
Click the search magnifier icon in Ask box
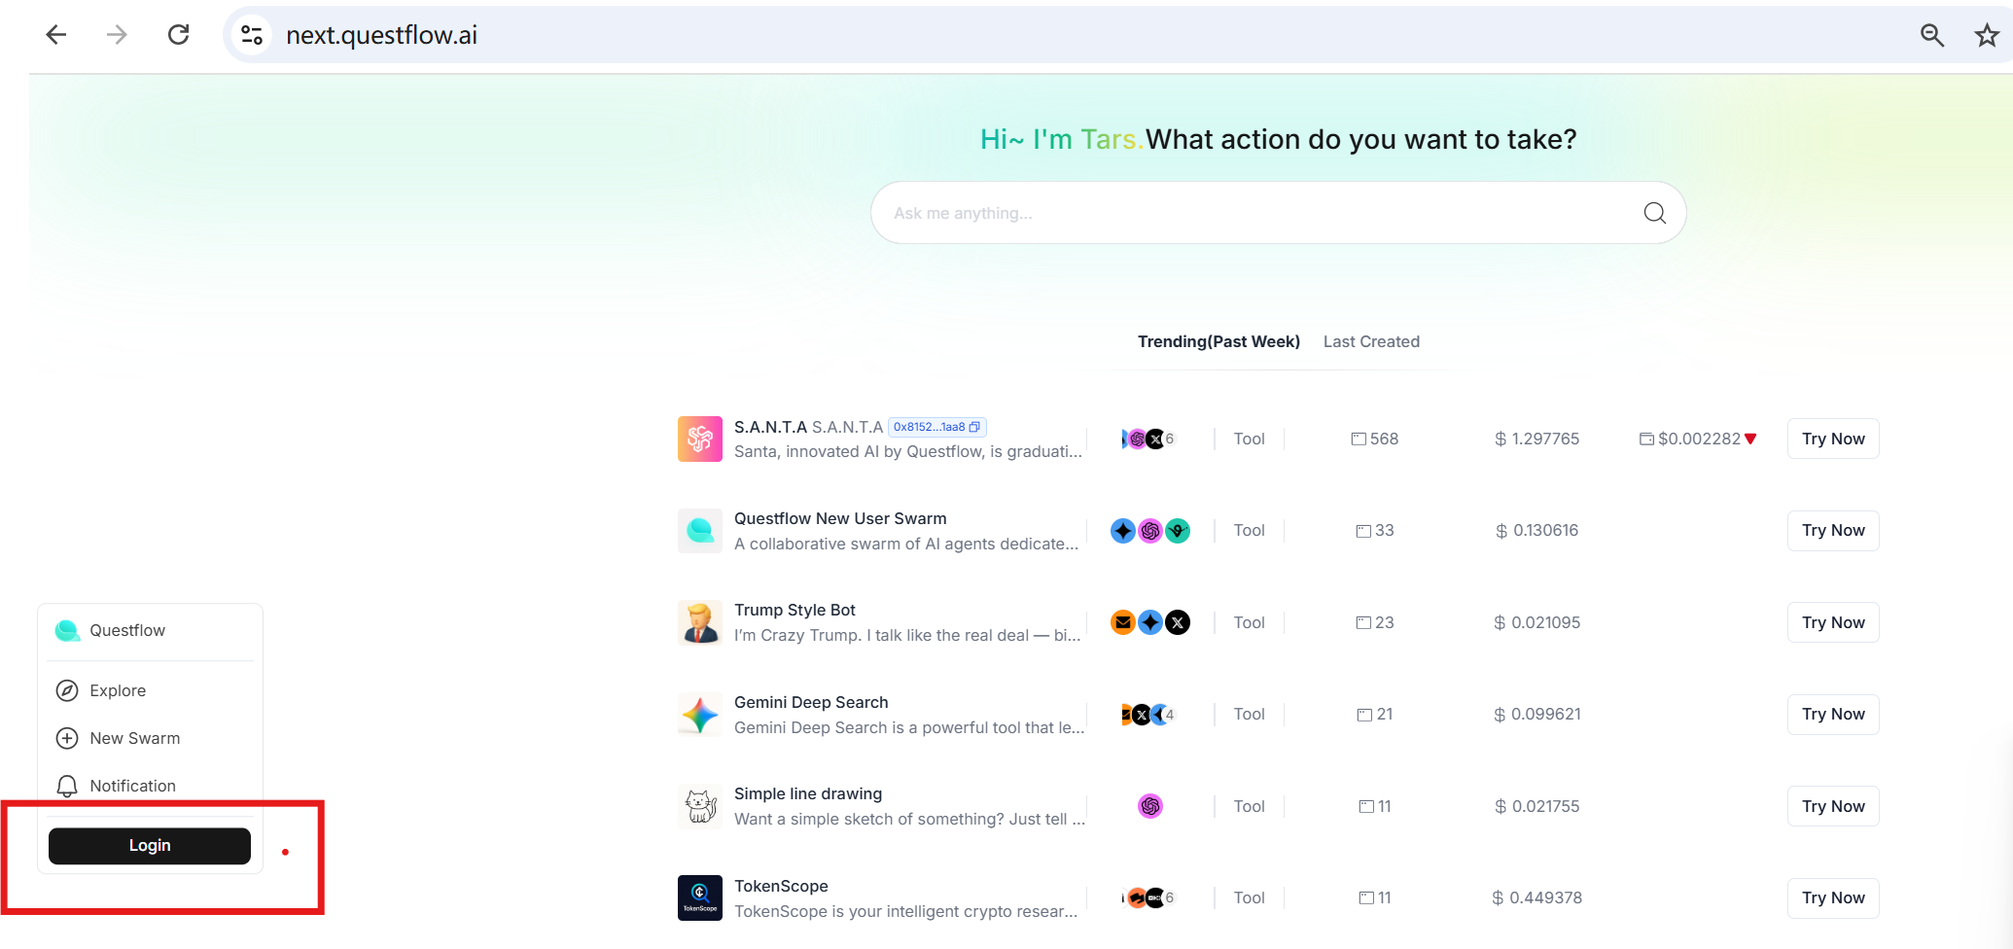[x=1654, y=213]
